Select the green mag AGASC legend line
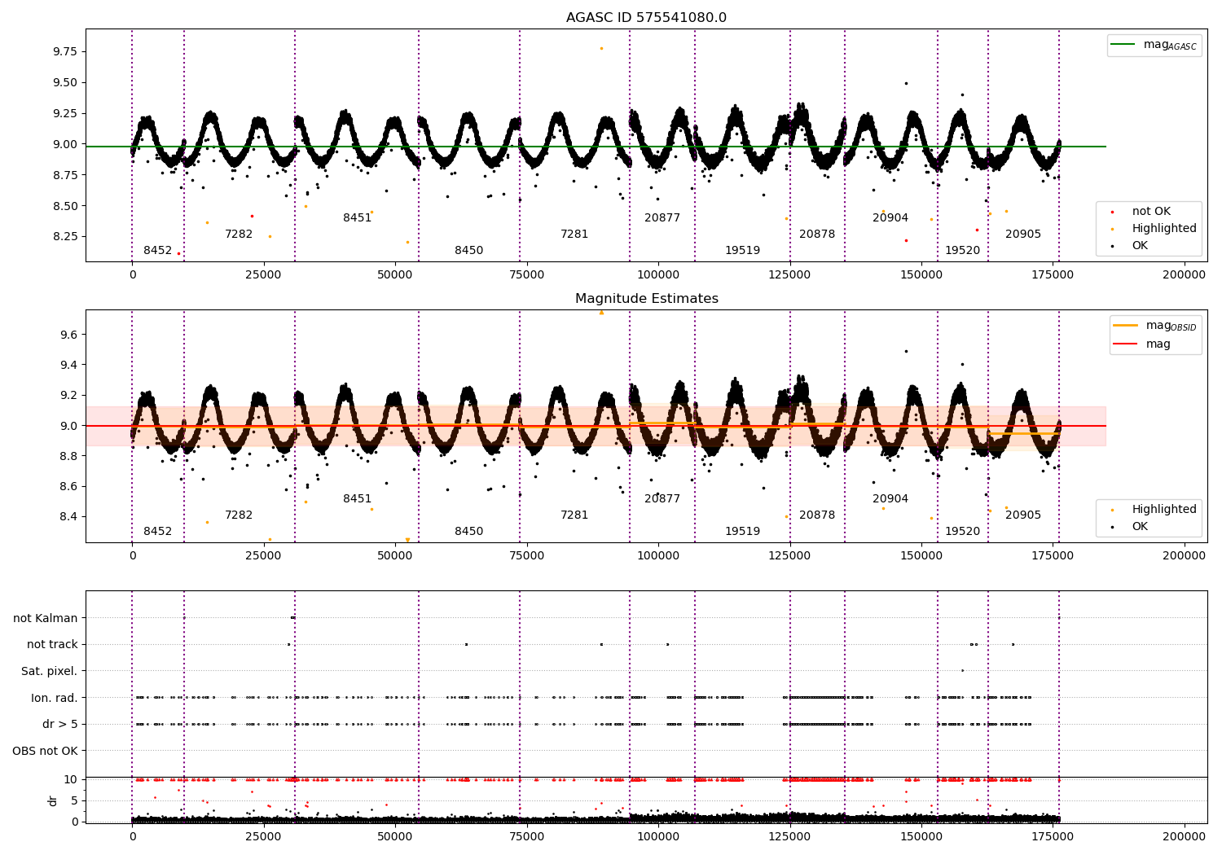 click(1123, 45)
